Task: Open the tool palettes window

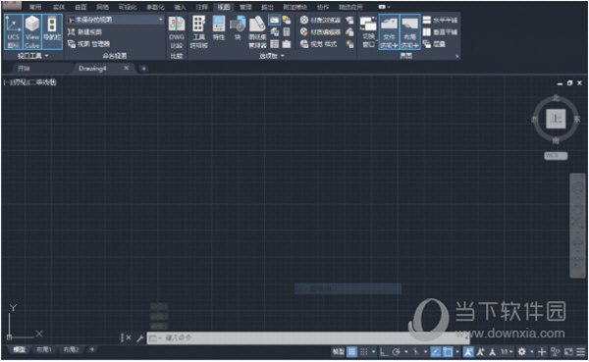Action: [x=198, y=32]
